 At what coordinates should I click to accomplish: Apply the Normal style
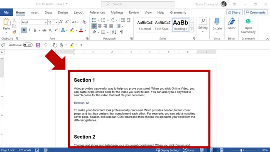coord(145,25)
